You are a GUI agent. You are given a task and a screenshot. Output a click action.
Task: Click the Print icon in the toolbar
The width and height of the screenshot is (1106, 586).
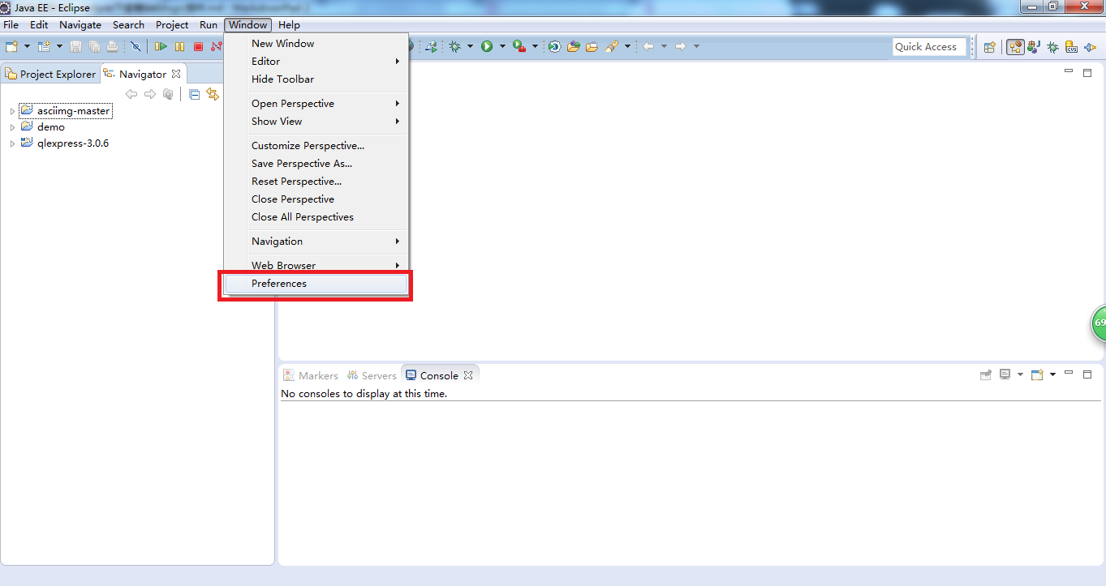112,46
